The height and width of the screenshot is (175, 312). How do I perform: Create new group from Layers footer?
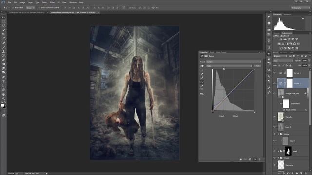click(x=297, y=173)
